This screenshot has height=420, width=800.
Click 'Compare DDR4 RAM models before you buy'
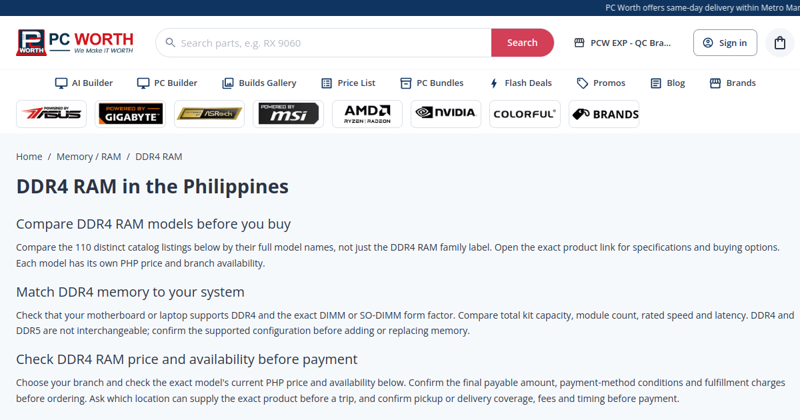pyautogui.click(x=153, y=223)
